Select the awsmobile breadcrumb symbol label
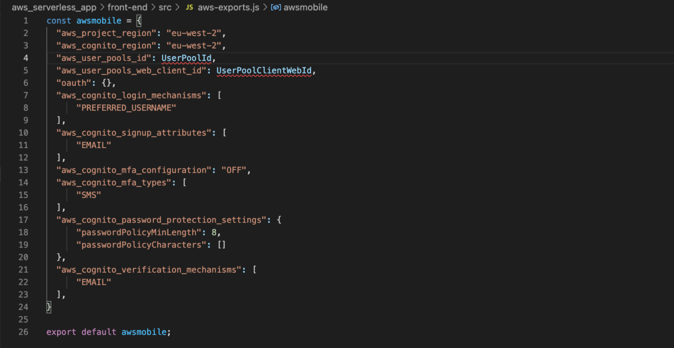The width and height of the screenshot is (674, 348). coord(306,8)
